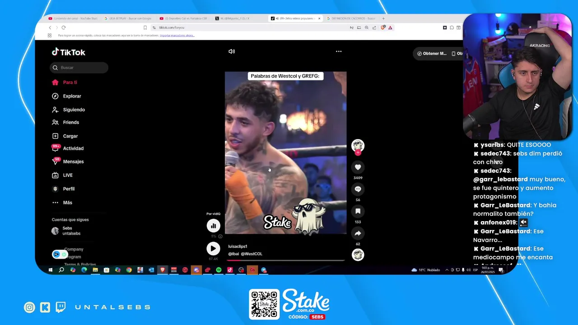Click browser back arrow
The width and height of the screenshot is (578, 325).
[x=50, y=28]
